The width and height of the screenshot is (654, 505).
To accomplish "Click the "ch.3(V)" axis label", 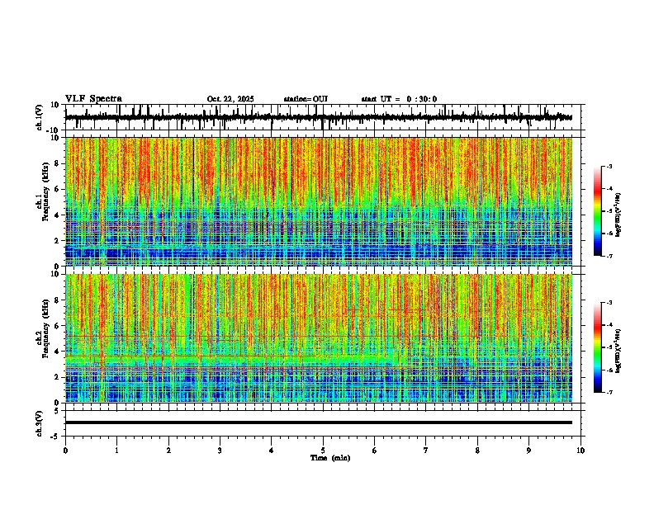I will tap(40, 423).
